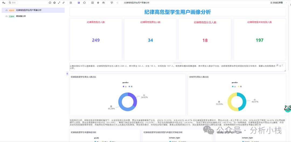Click the purple 34.62% donut segment

(x=134, y=99)
